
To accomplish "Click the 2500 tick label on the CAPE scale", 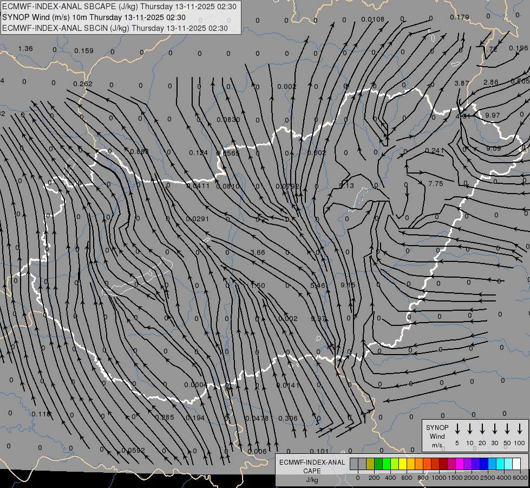I will 487,478.
